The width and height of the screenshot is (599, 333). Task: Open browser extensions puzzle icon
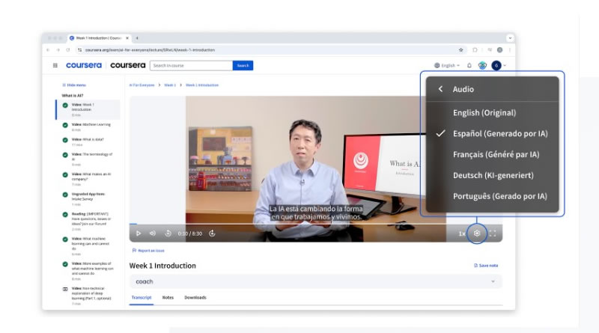point(475,50)
